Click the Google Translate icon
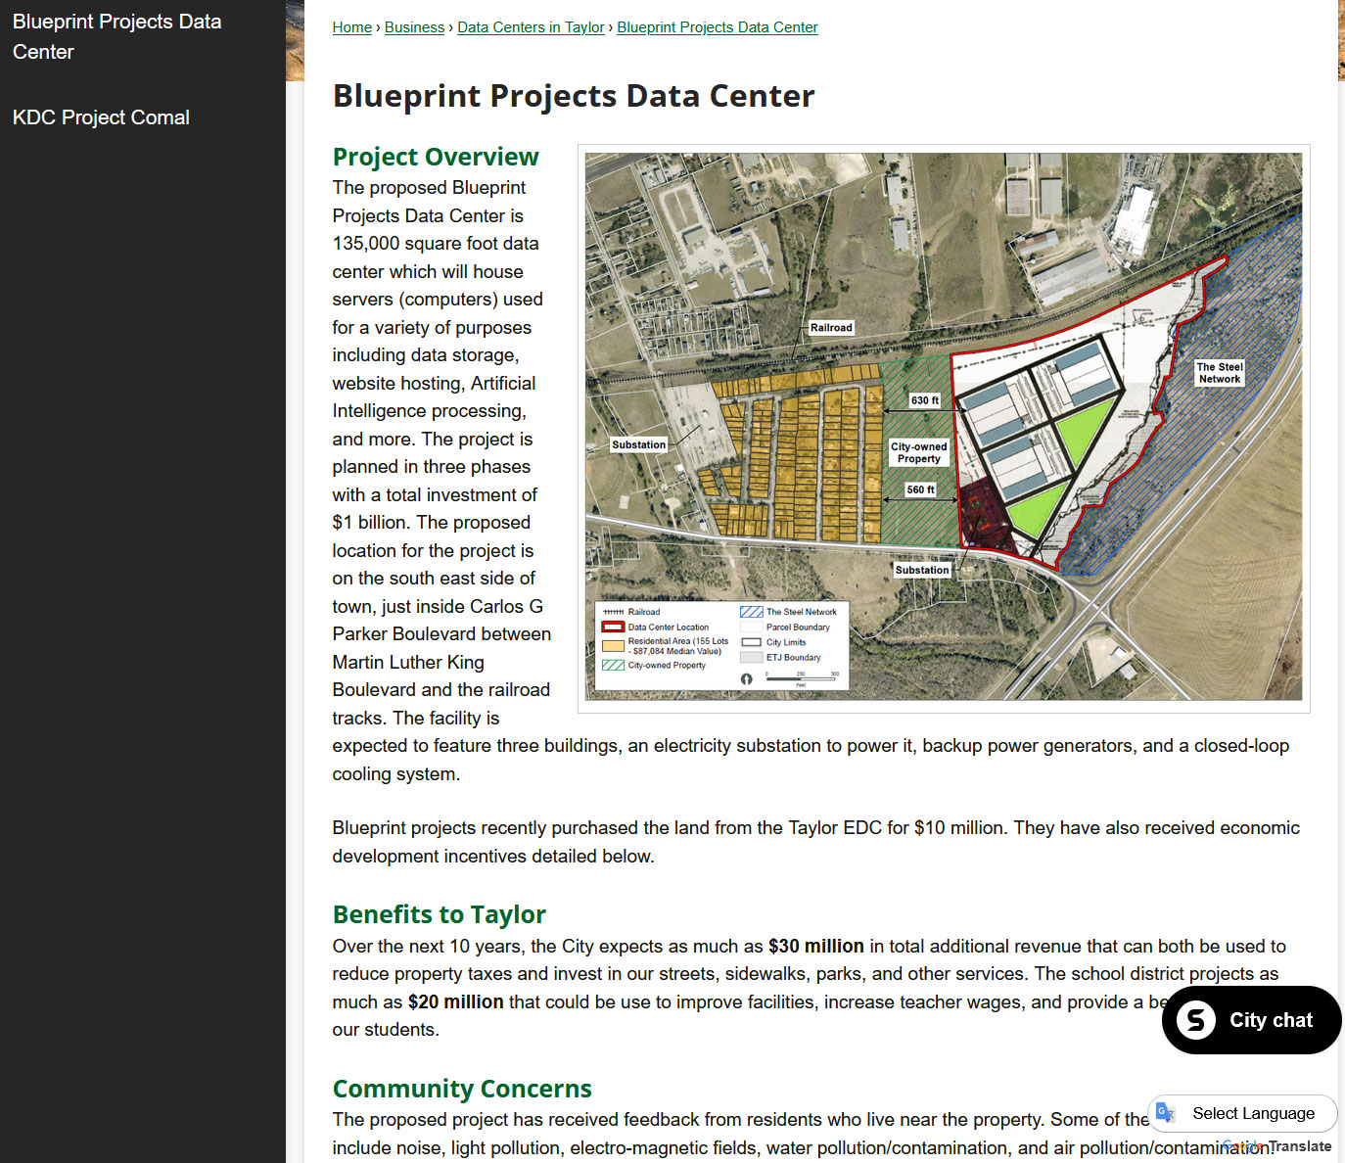This screenshot has width=1345, height=1163. tap(1165, 1112)
